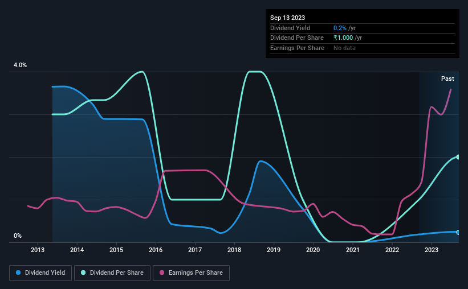Click the 2013 x-axis label
Screen dimensions: 468x289
(x=38, y=250)
